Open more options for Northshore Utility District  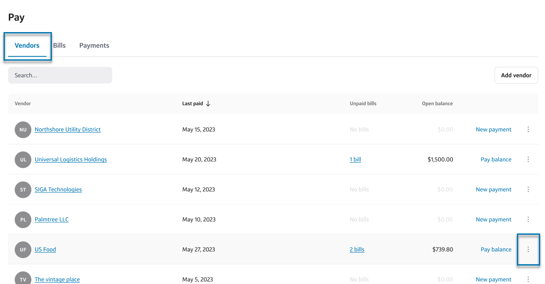tap(528, 130)
